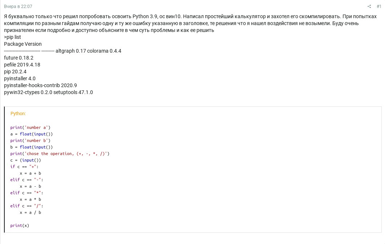Viewport: 385px width, 244px height.
Task: Click the if c == "+": code line
Action: [24, 167]
